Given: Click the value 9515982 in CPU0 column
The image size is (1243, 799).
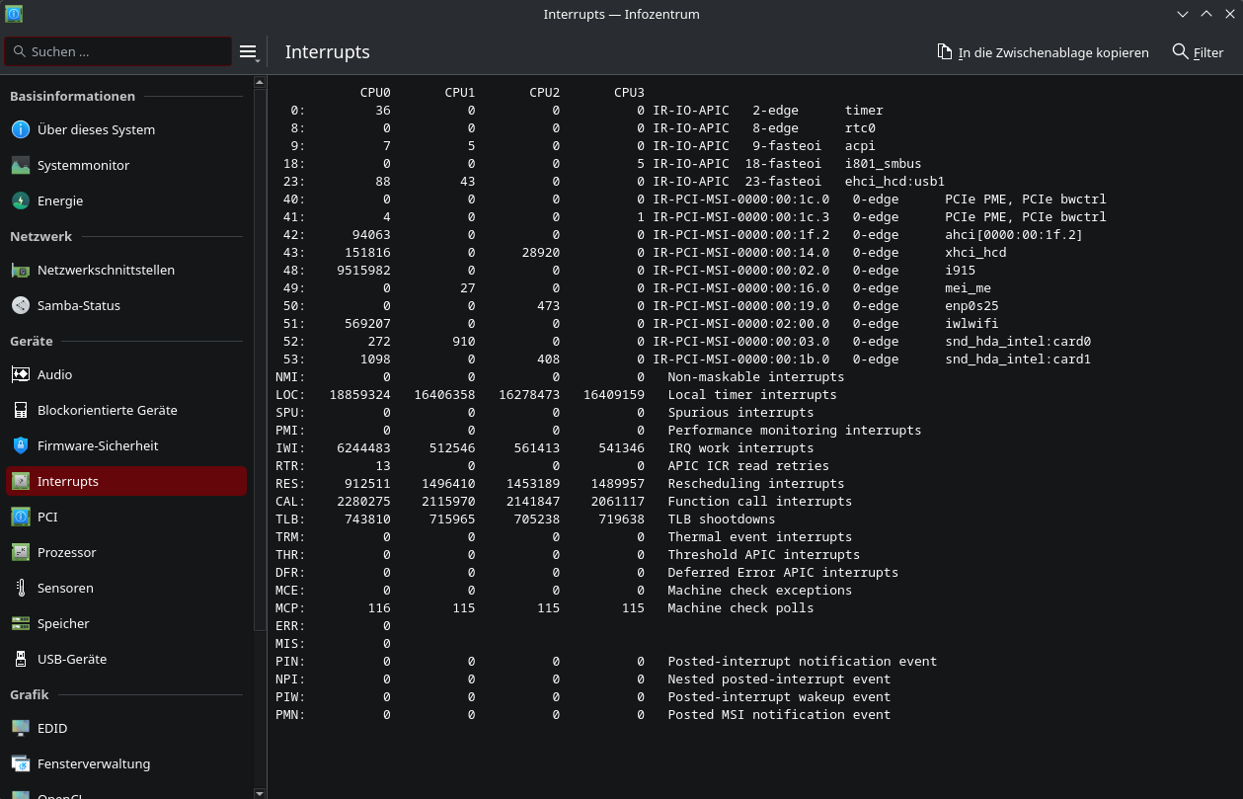Looking at the screenshot, I should [363, 270].
